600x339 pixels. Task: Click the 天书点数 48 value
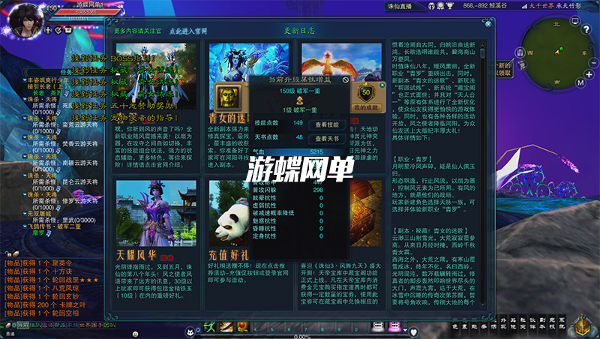(x=299, y=137)
